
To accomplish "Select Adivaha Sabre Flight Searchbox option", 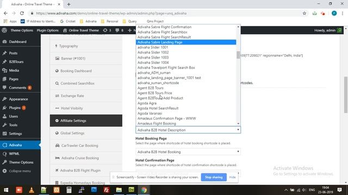I will (186, 32).
